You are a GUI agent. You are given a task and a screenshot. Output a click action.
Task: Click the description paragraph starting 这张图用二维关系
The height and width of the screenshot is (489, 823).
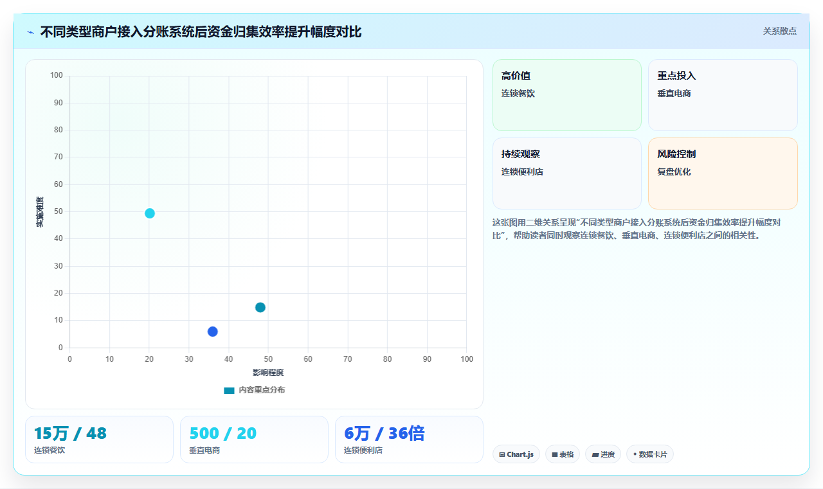[637, 229]
